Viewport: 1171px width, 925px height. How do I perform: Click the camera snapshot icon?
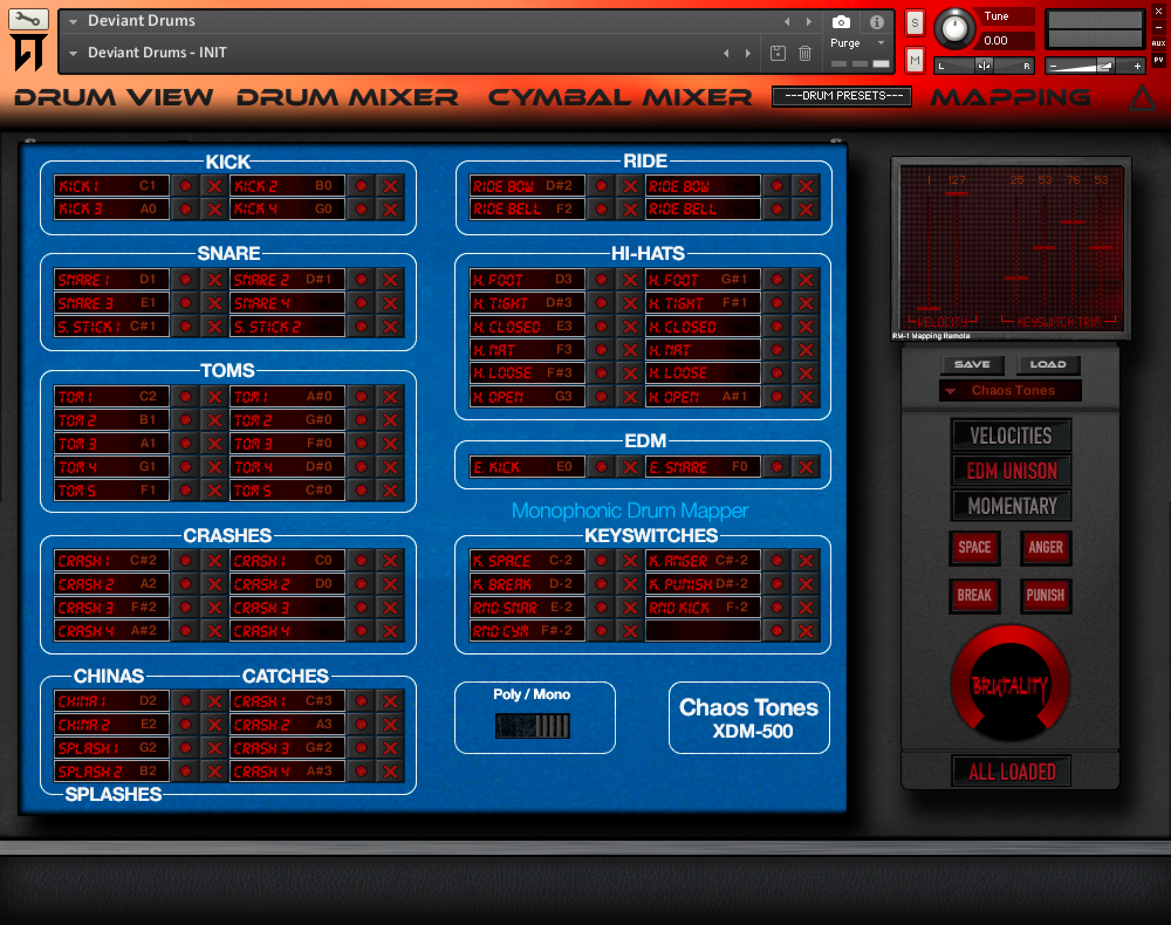point(841,22)
